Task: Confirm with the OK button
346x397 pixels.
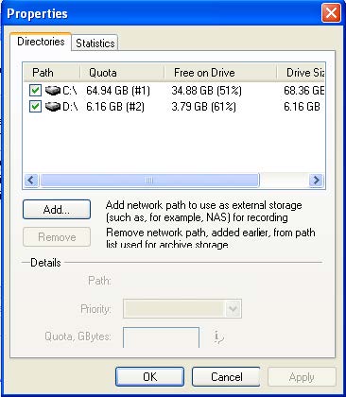Action: pos(149,377)
